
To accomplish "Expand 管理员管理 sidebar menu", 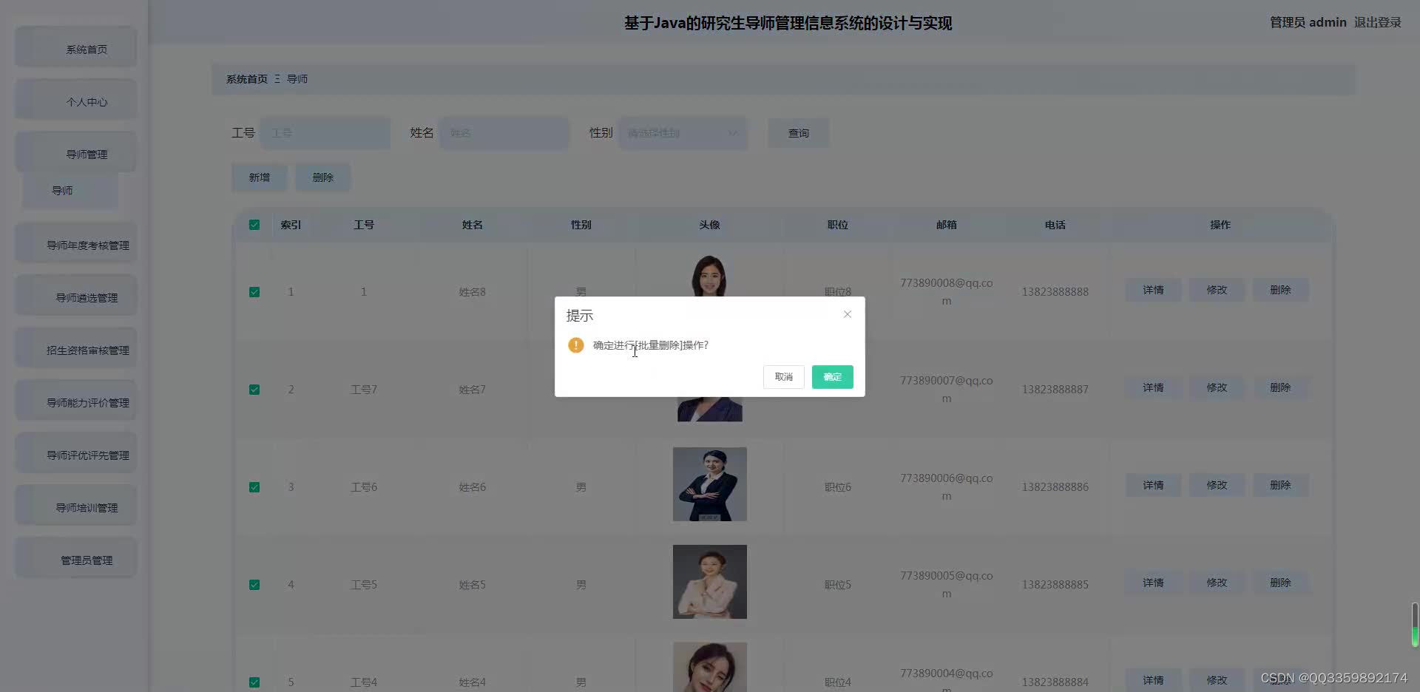I will click(76, 558).
